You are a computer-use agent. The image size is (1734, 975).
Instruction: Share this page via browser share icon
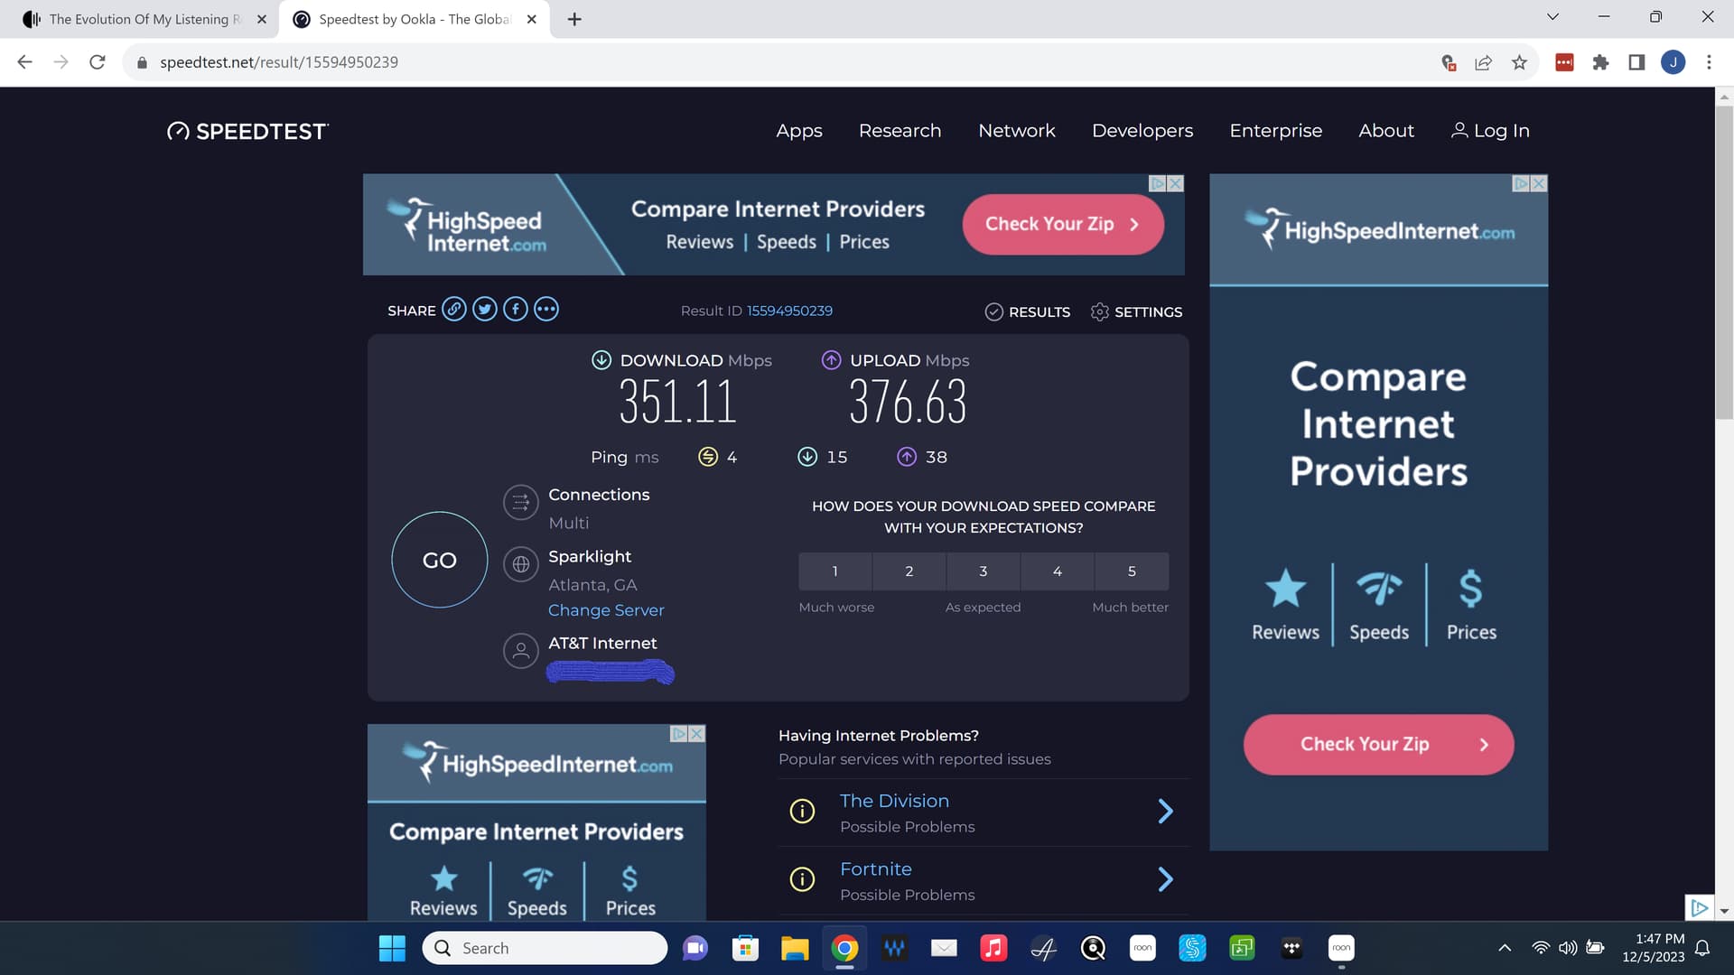pyautogui.click(x=1483, y=62)
